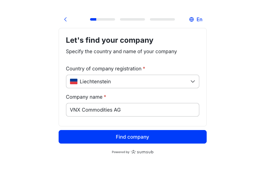
Task: Click the Country of company registration label
Action: (x=104, y=69)
